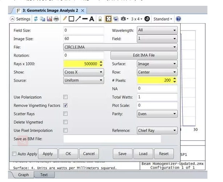Click the Cancel button
The image size is (223, 182).
coord(89,154)
